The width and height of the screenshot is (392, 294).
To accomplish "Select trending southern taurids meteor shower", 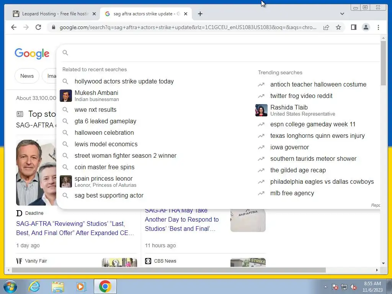I will pyautogui.click(x=313, y=159).
